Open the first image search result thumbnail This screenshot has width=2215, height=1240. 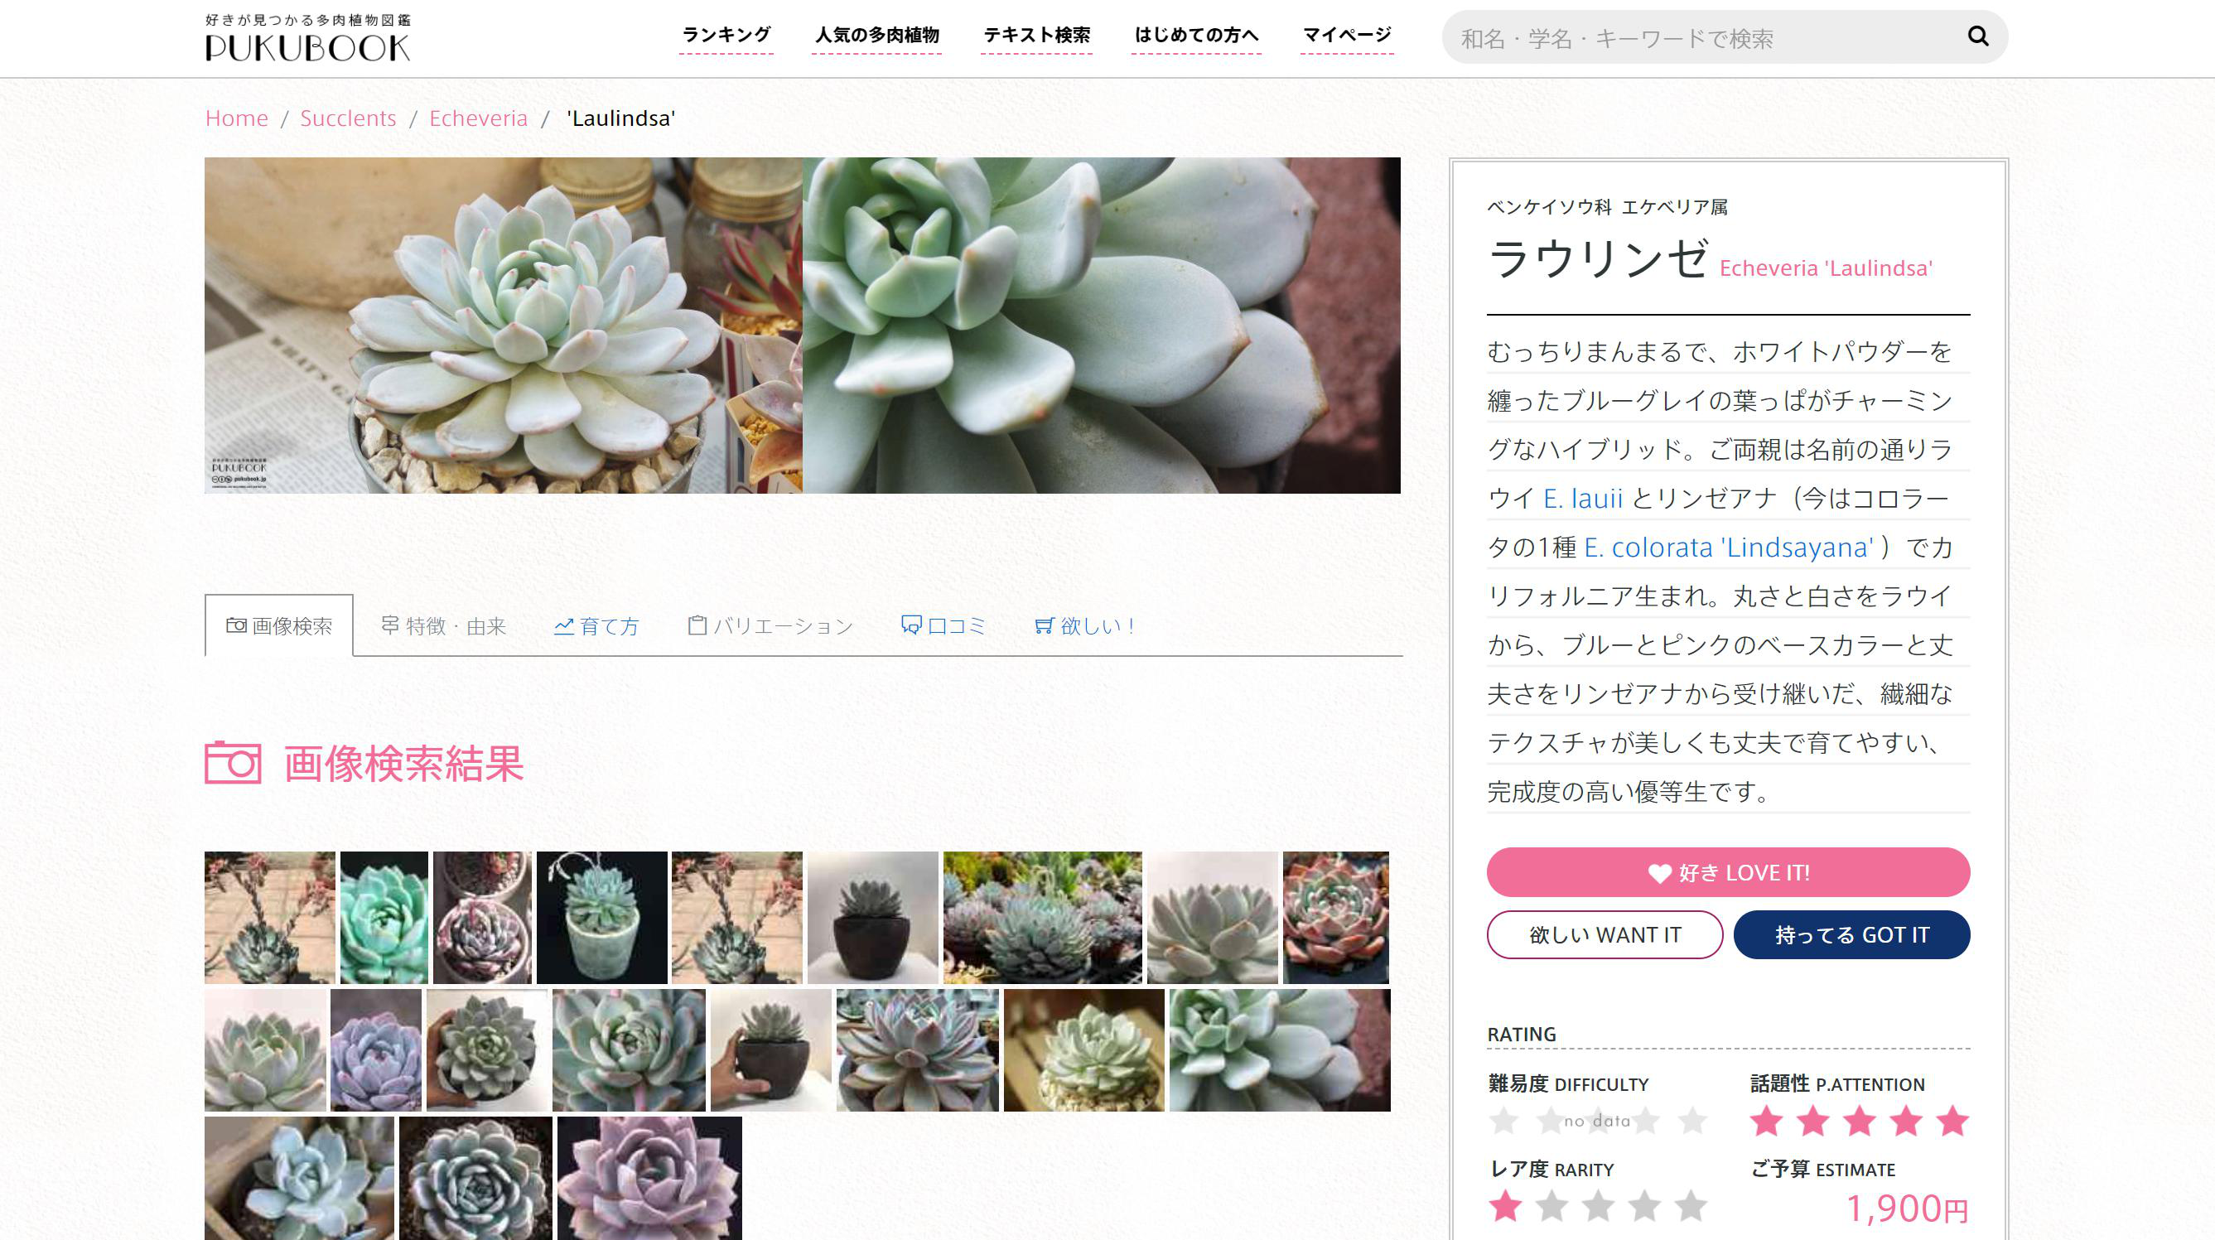[x=269, y=917]
